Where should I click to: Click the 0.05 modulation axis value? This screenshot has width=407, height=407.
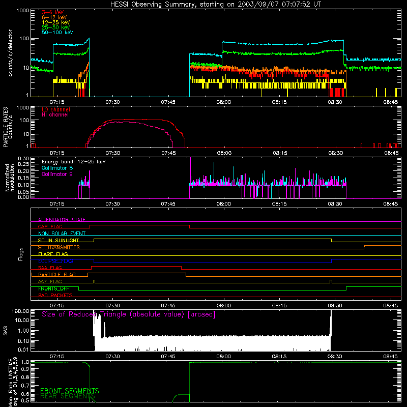point(23,192)
